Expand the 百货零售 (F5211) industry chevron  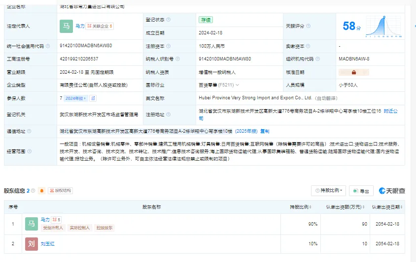238,85
